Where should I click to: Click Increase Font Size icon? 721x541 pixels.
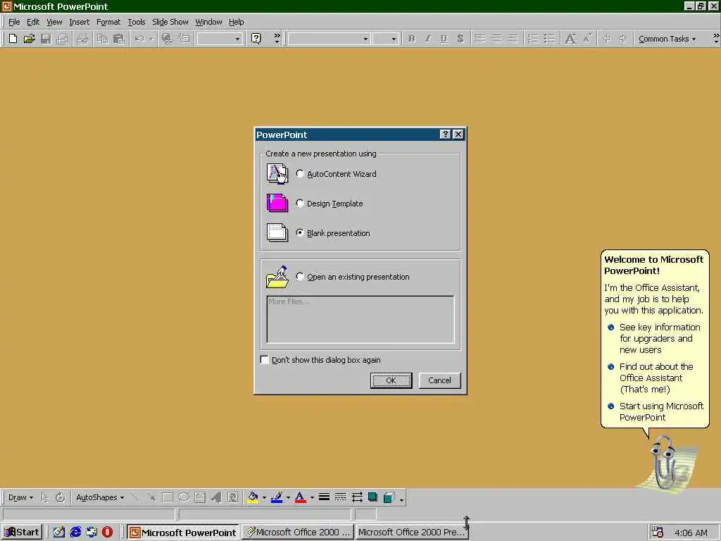click(x=570, y=39)
